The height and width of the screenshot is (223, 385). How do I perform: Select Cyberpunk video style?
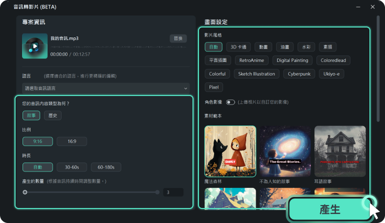click(x=299, y=73)
